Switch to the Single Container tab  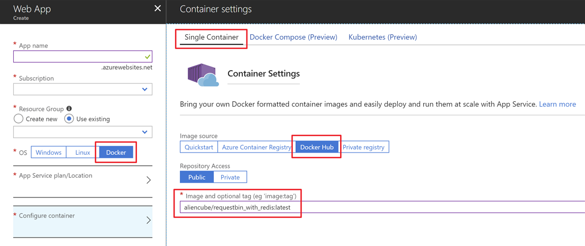click(212, 37)
